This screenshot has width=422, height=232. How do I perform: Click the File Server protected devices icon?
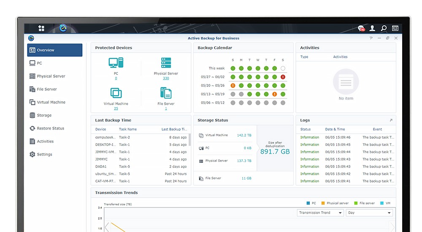click(166, 93)
